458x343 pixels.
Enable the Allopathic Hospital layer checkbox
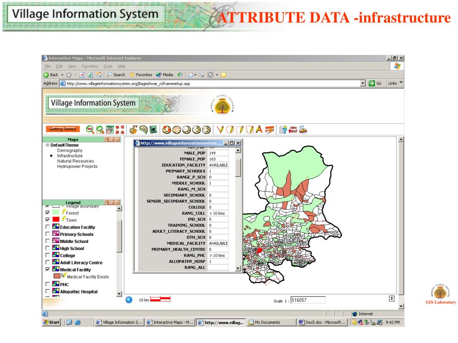[47, 291]
